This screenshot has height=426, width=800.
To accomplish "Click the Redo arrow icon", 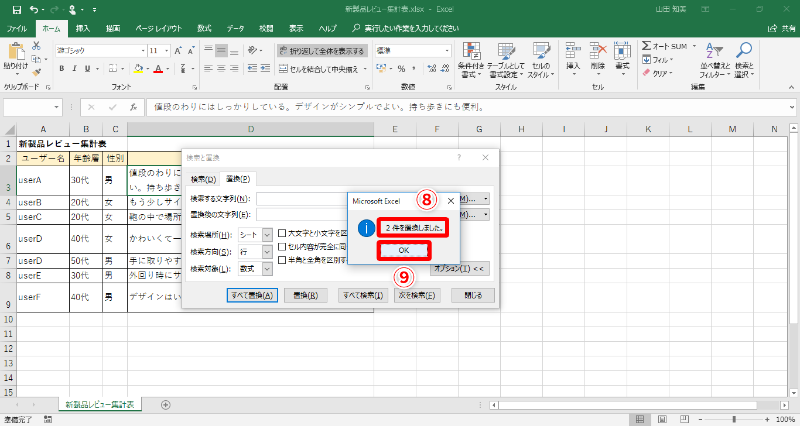I will point(56,9).
